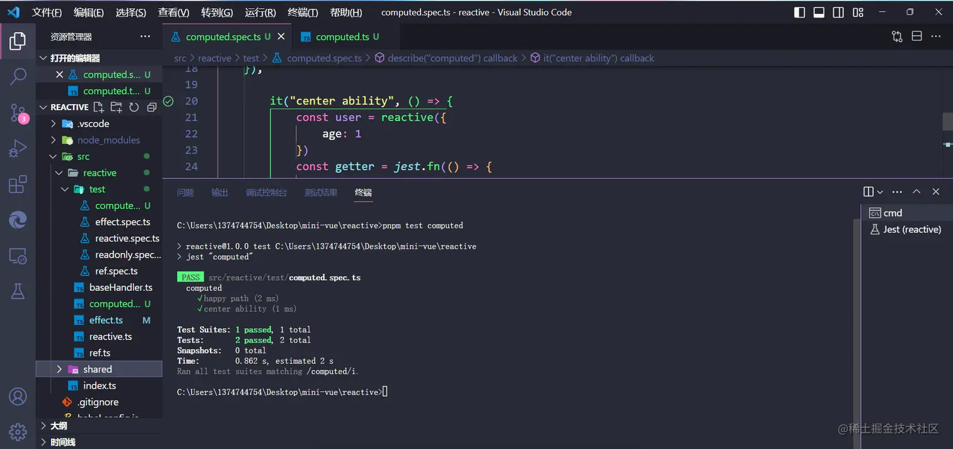Open Remote Explorer in activity bar
The width and height of the screenshot is (953, 449).
click(18, 256)
